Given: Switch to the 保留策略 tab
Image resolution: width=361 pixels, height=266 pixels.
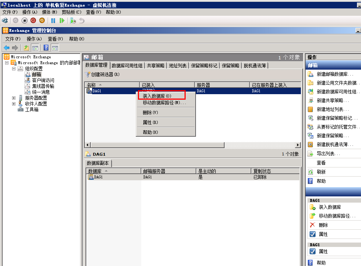Looking at the screenshot, I should [x=230, y=66].
